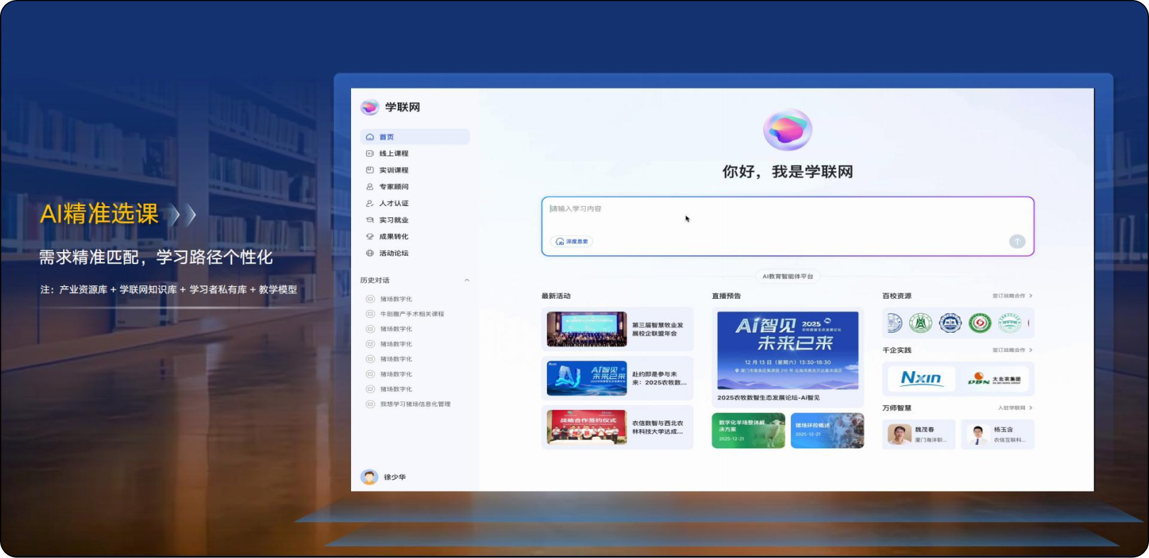Open the 实习就业 internship icon
The height and width of the screenshot is (558, 1149).
pos(370,220)
